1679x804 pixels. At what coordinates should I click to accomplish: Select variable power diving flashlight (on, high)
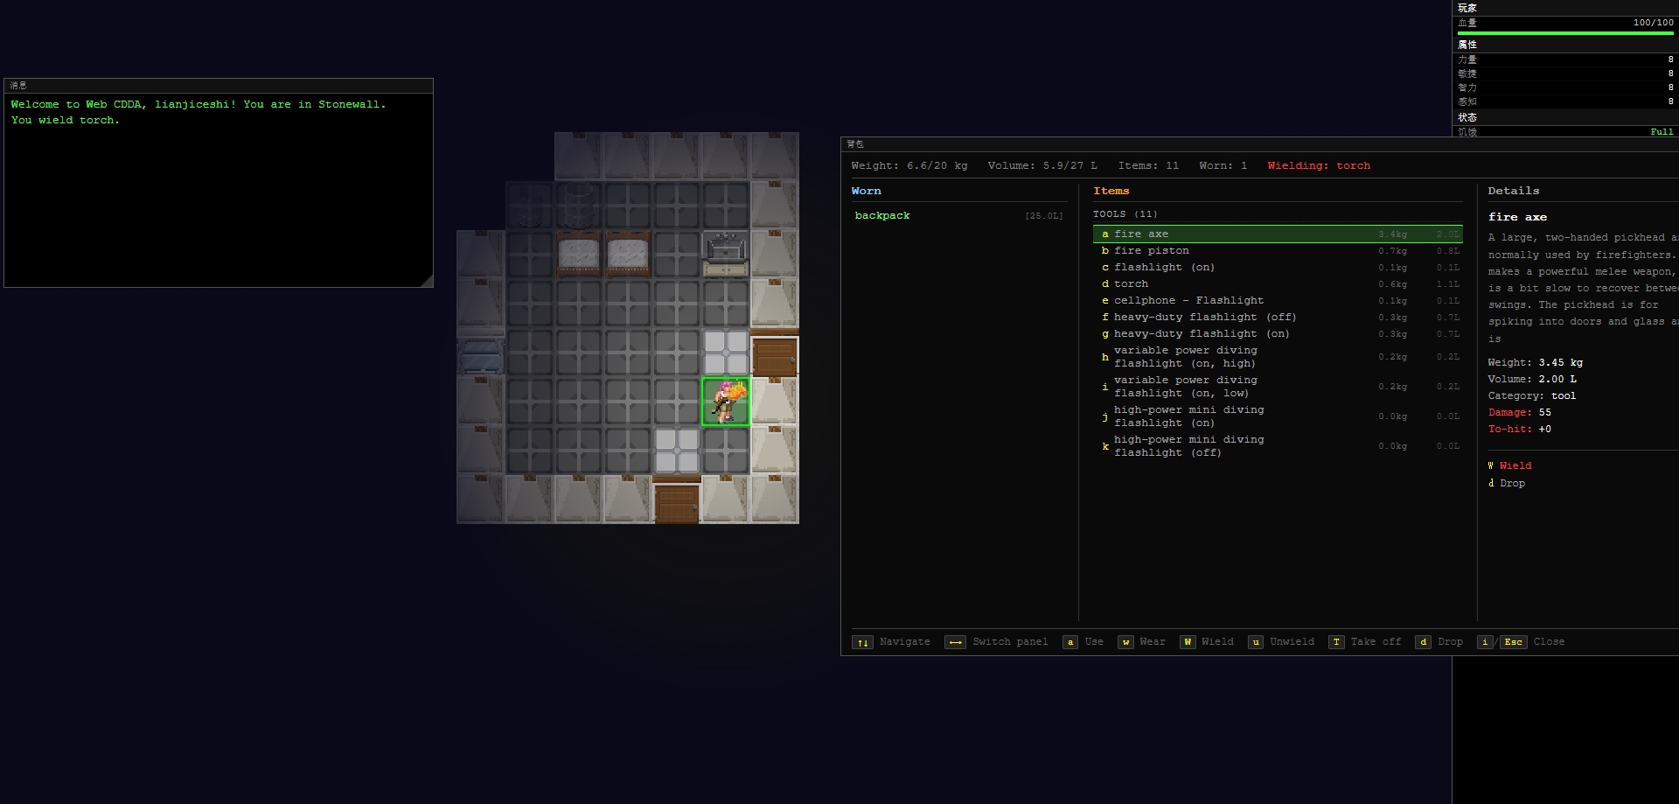click(x=1278, y=357)
